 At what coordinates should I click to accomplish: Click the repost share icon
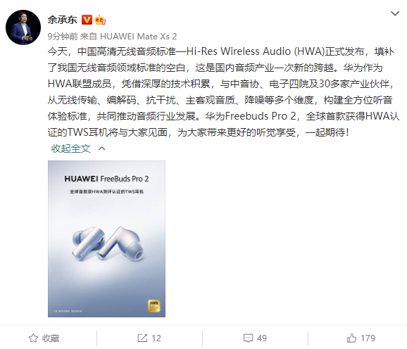click(142, 338)
